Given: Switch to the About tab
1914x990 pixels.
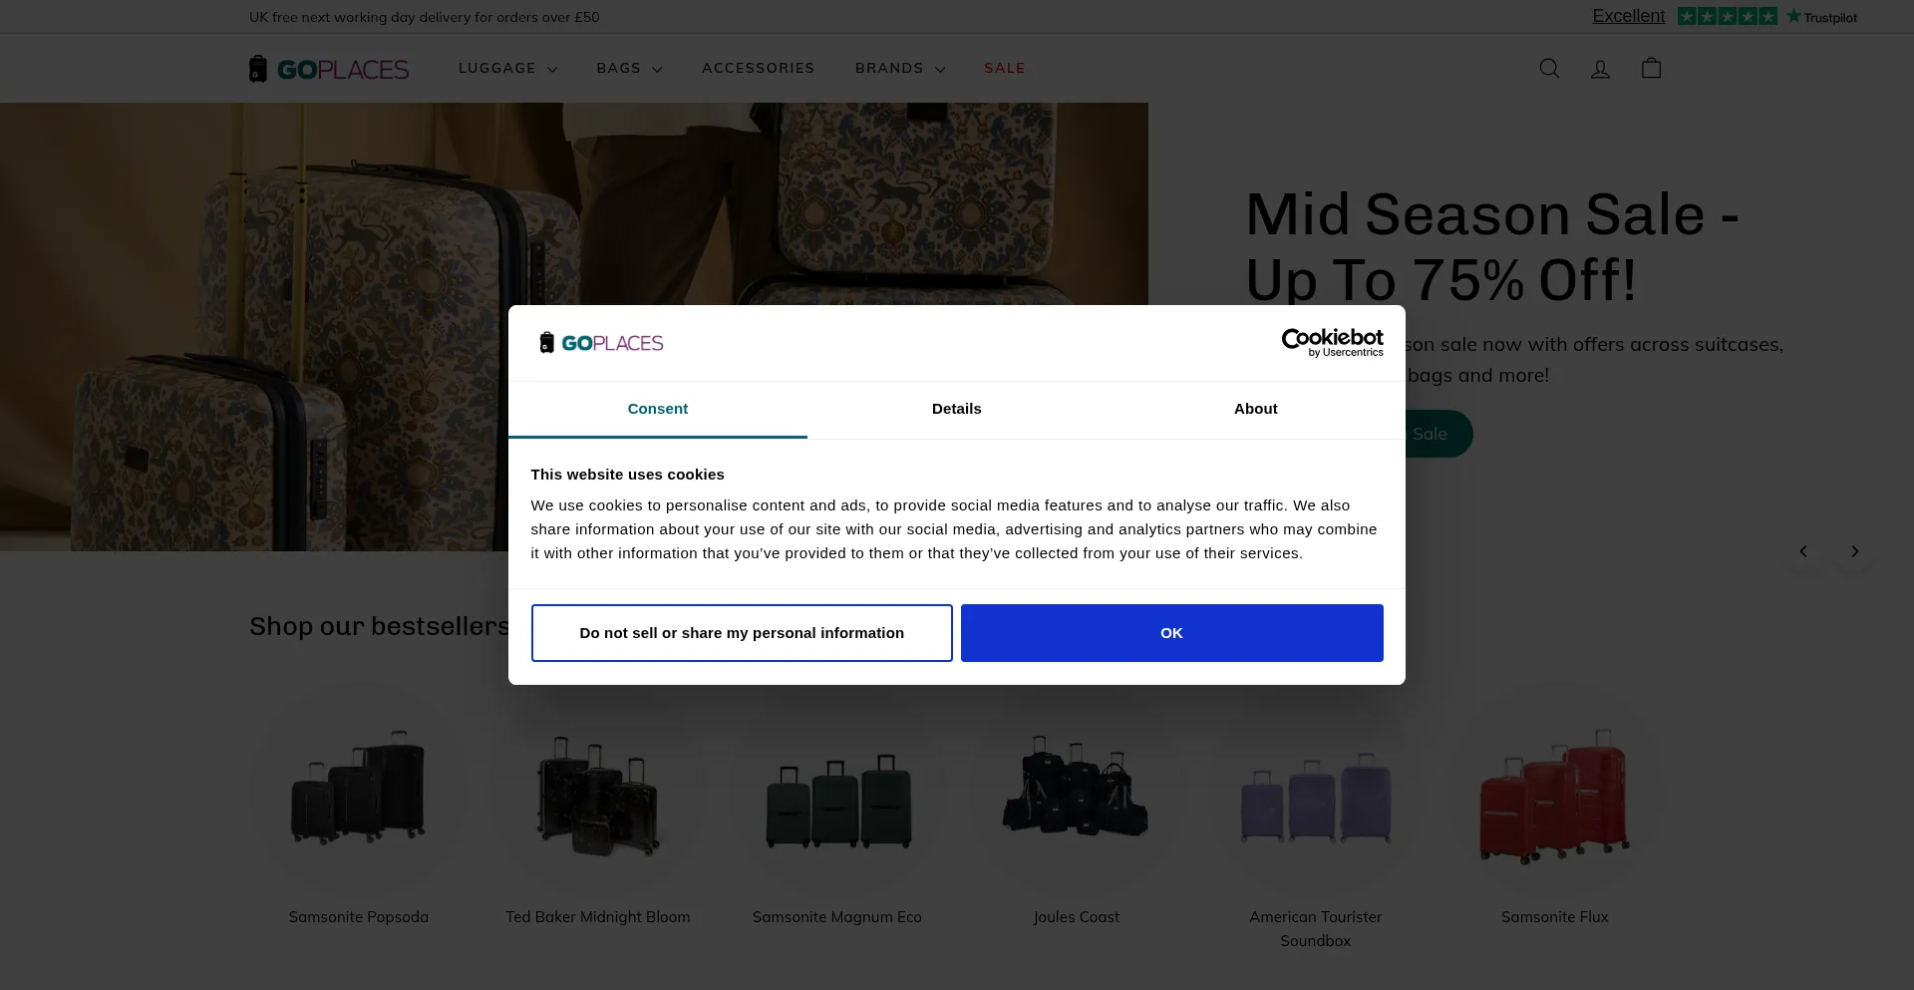Looking at the screenshot, I should pyautogui.click(x=1255, y=409).
